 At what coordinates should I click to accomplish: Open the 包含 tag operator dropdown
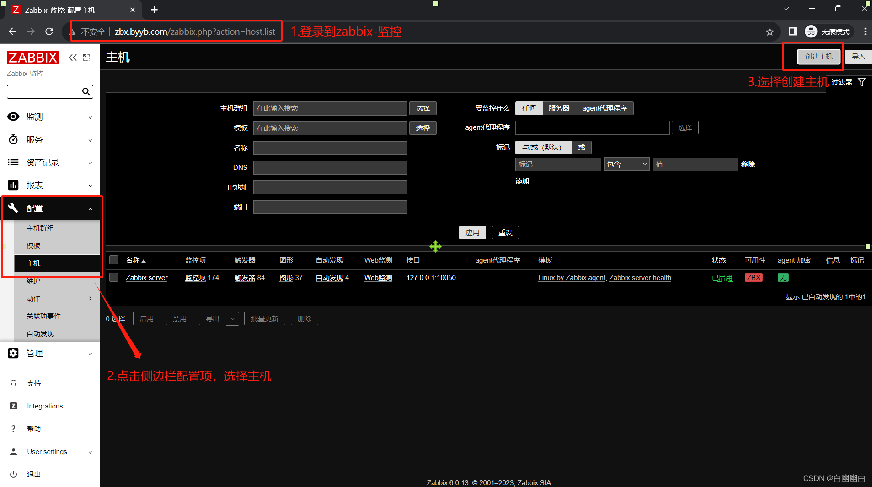click(626, 164)
